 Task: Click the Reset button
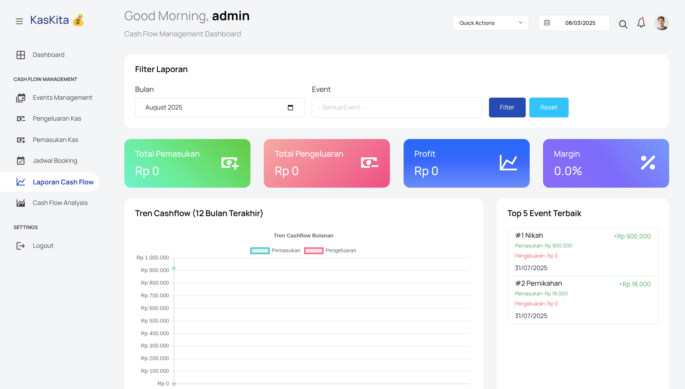tap(548, 107)
